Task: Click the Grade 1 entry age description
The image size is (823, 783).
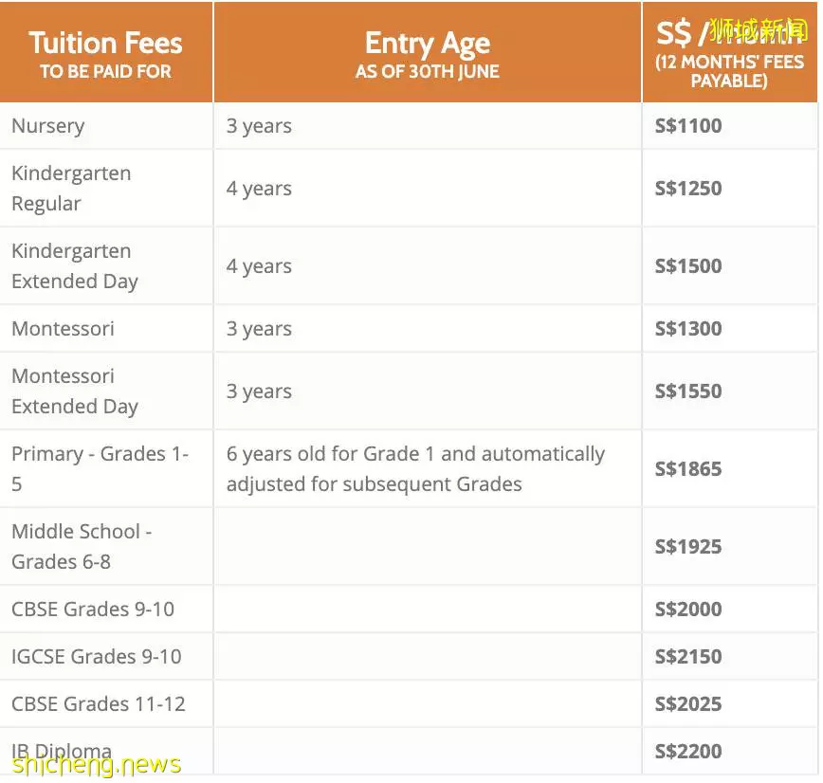Action: pos(415,468)
